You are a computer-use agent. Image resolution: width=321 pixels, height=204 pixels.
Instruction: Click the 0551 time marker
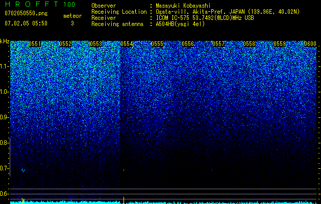[35, 44]
